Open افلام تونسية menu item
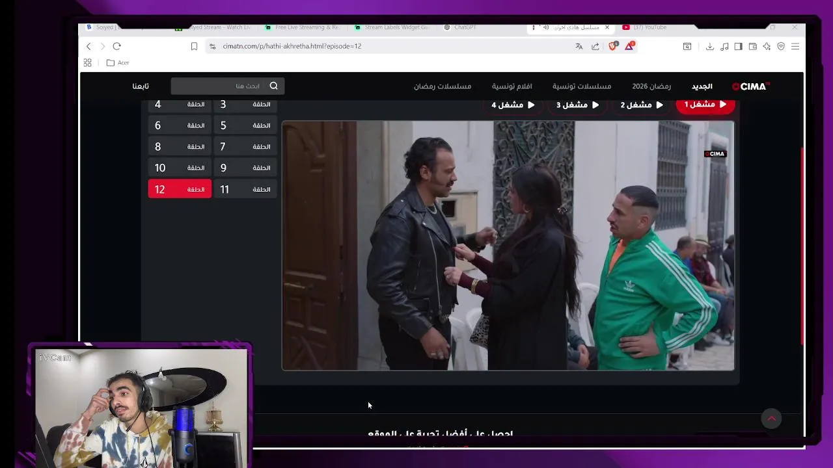This screenshot has height=468, width=833. [x=512, y=86]
